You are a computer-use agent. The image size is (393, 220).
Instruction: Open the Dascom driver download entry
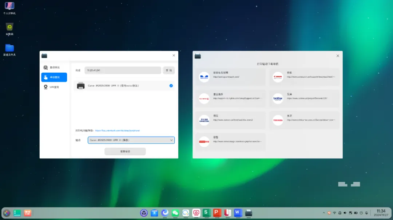230,120
